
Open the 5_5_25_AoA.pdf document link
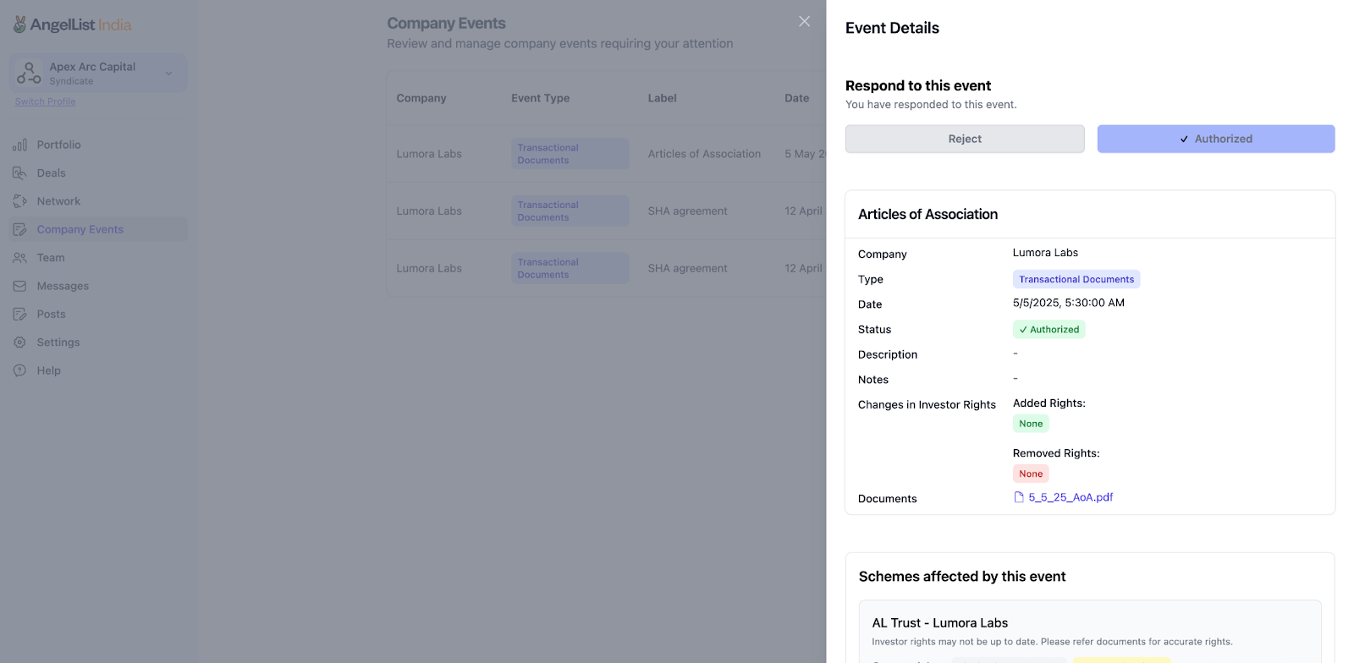pyautogui.click(x=1071, y=497)
